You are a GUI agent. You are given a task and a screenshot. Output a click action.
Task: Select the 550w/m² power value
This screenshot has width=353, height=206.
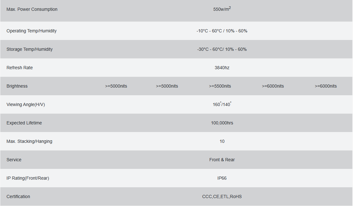[x=222, y=9]
